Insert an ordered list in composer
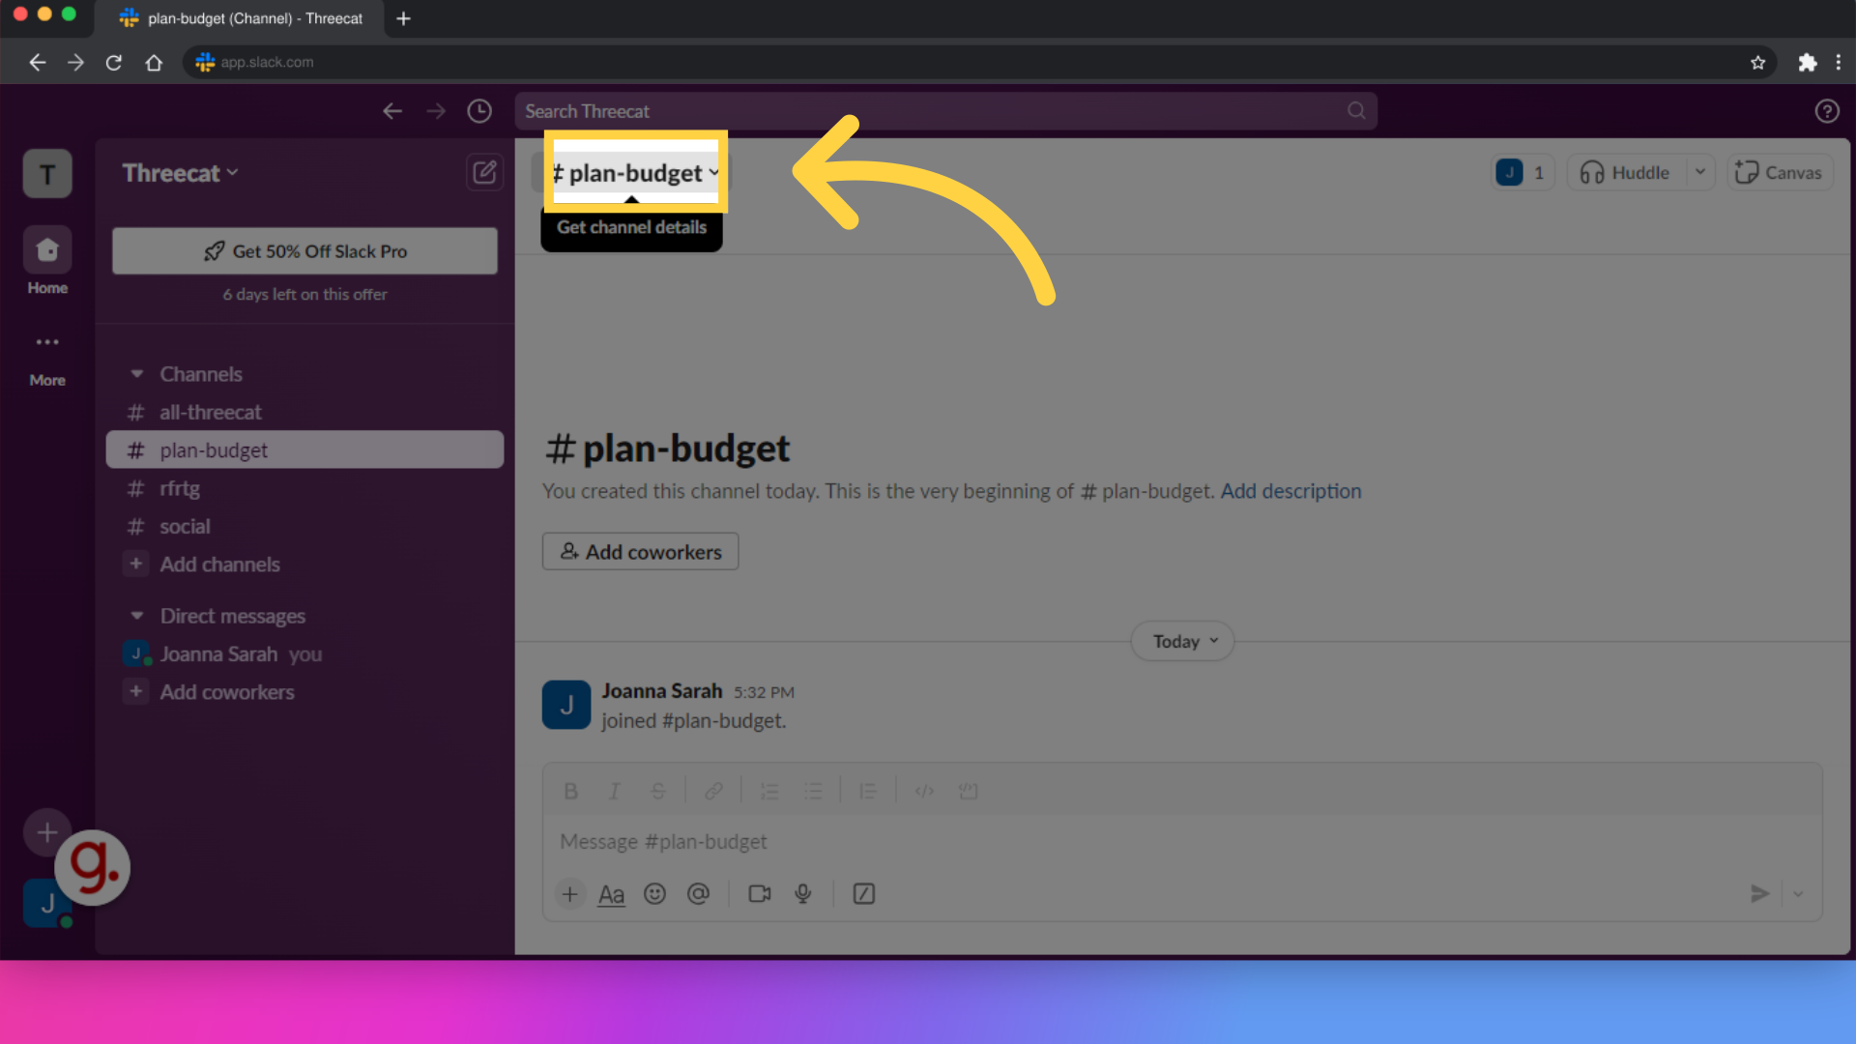The image size is (1856, 1044). [x=769, y=791]
